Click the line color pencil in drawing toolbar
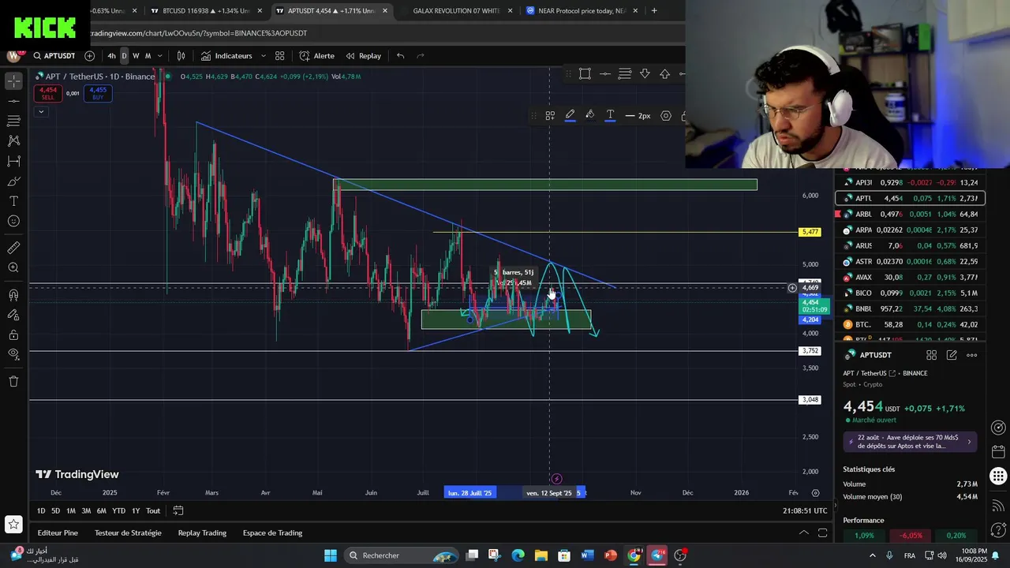 pyautogui.click(x=570, y=116)
